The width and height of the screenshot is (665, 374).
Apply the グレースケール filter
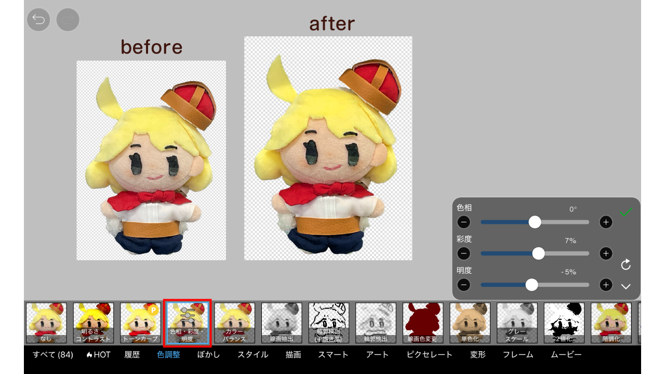click(x=517, y=323)
